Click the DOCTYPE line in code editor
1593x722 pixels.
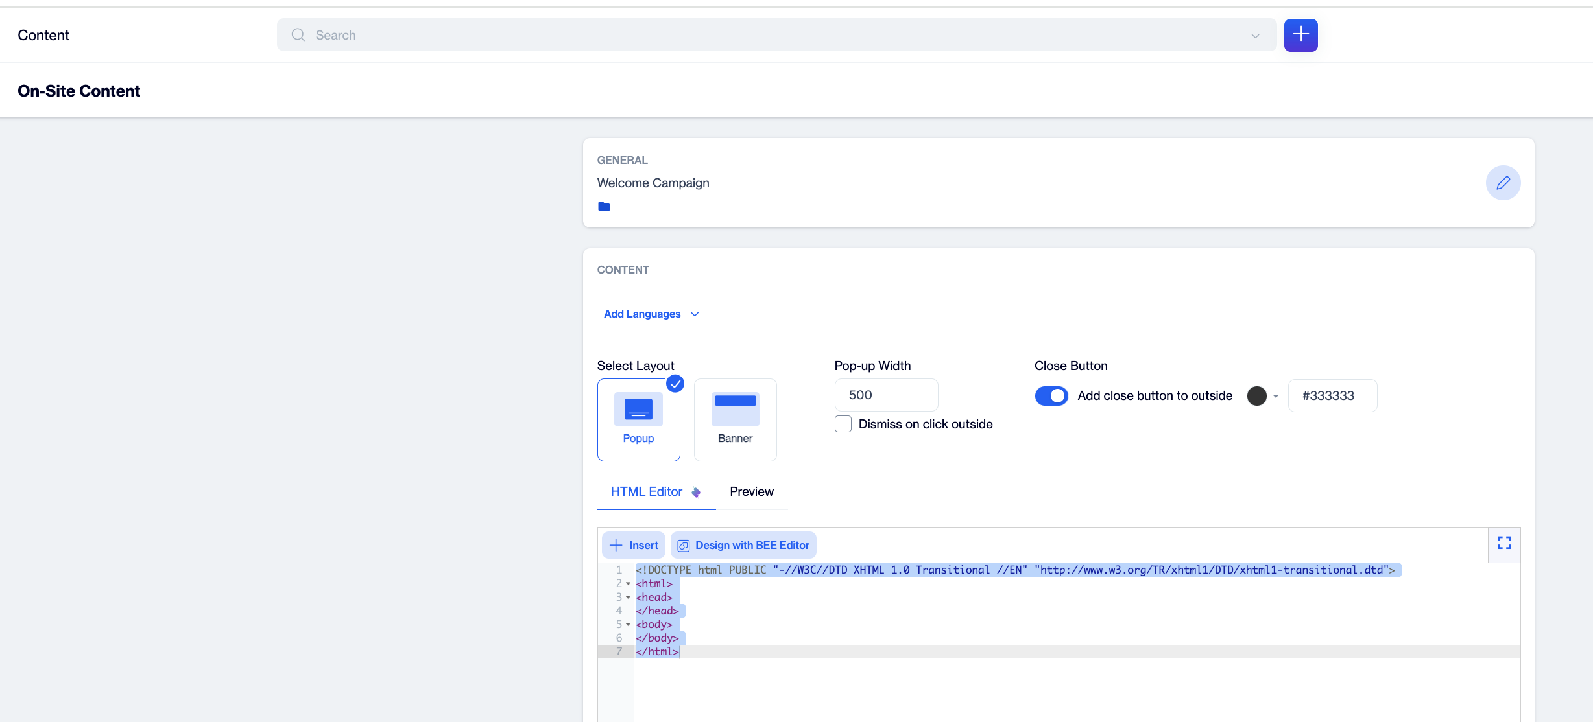[1015, 570]
